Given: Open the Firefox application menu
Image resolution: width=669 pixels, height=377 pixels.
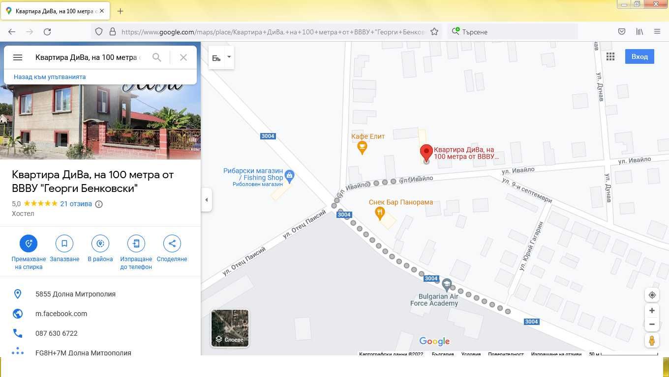Looking at the screenshot, I should pos(657,31).
